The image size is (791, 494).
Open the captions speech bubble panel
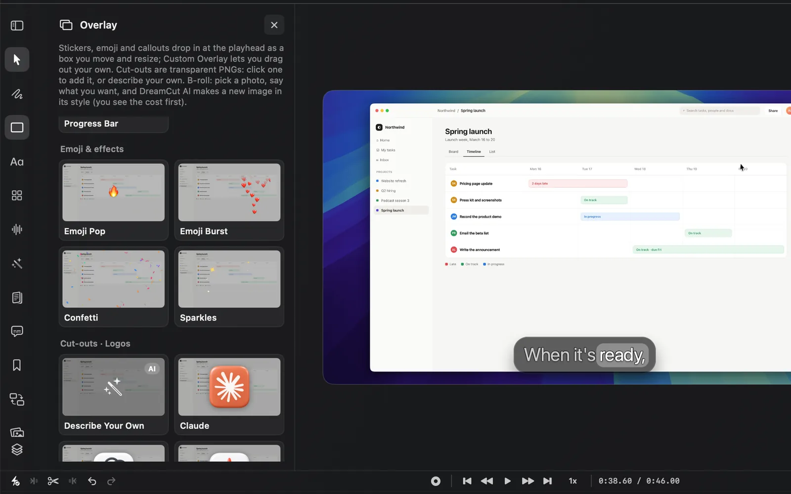tap(17, 331)
